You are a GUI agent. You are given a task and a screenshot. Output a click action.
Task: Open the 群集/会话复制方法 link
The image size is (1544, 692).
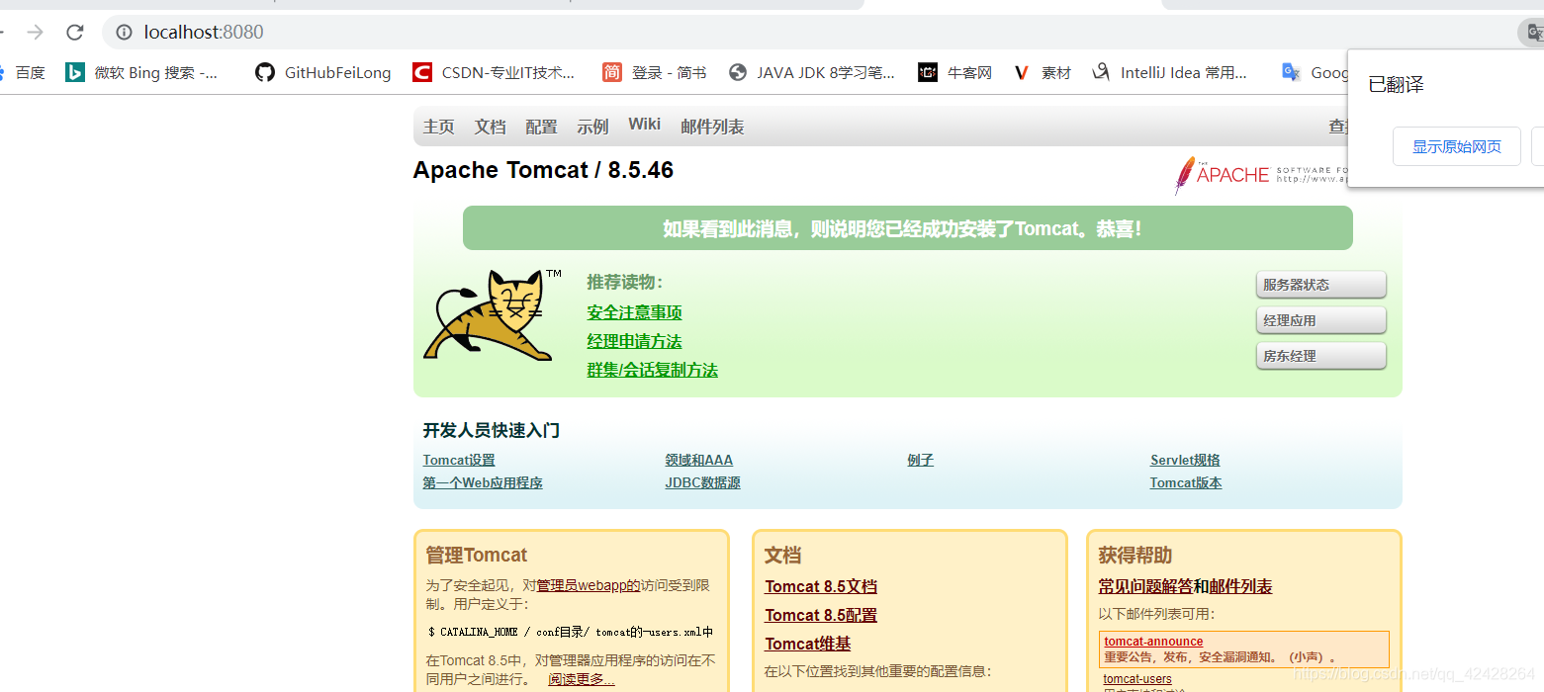click(x=653, y=370)
